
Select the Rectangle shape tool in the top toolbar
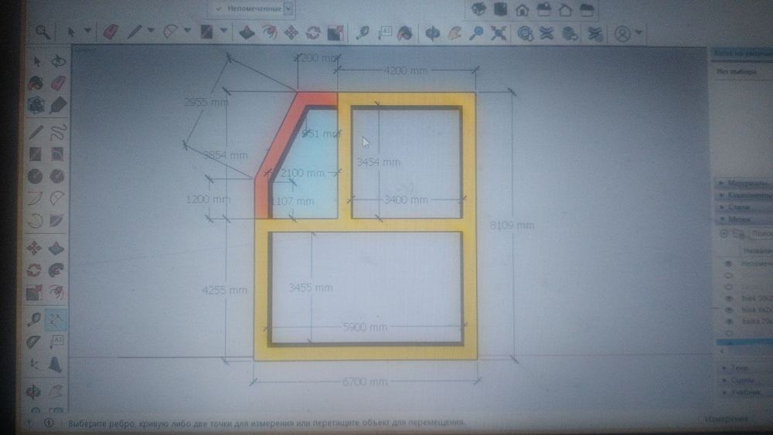[x=206, y=32]
